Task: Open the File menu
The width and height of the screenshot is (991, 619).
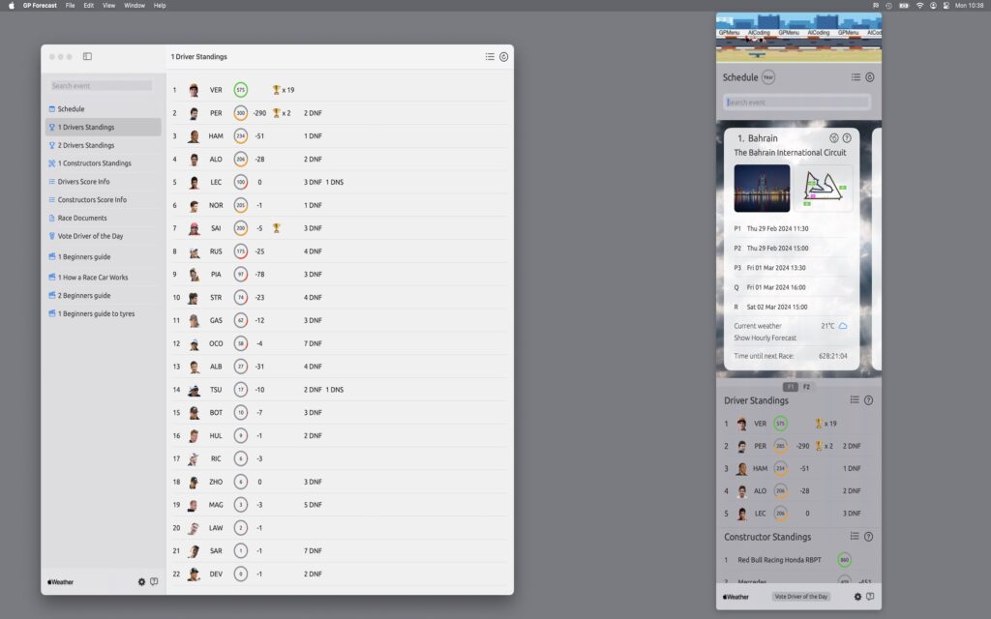Action: pos(70,5)
